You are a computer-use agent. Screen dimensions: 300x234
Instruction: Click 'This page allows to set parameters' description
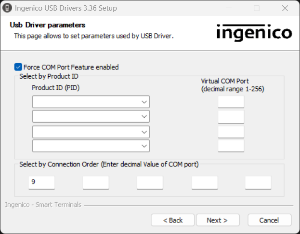[x=94, y=36]
